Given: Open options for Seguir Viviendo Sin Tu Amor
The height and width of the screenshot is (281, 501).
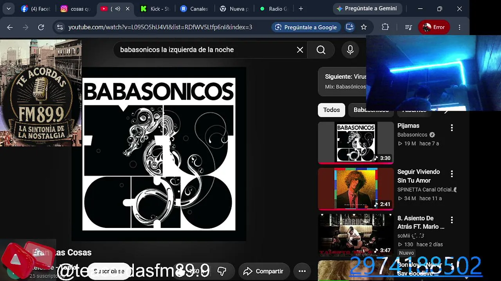Looking at the screenshot, I should point(452,174).
